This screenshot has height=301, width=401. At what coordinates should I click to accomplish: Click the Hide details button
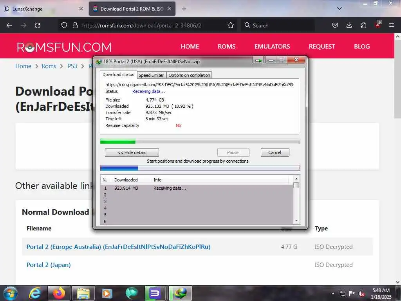coord(132,152)
